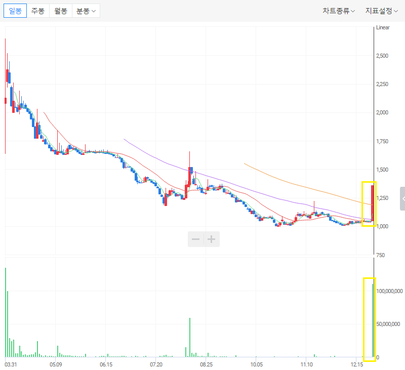The image size is (405, 370).
Task: Click the 07.20 date axis label
Action: pyautogui.click(x=156, y=364)
